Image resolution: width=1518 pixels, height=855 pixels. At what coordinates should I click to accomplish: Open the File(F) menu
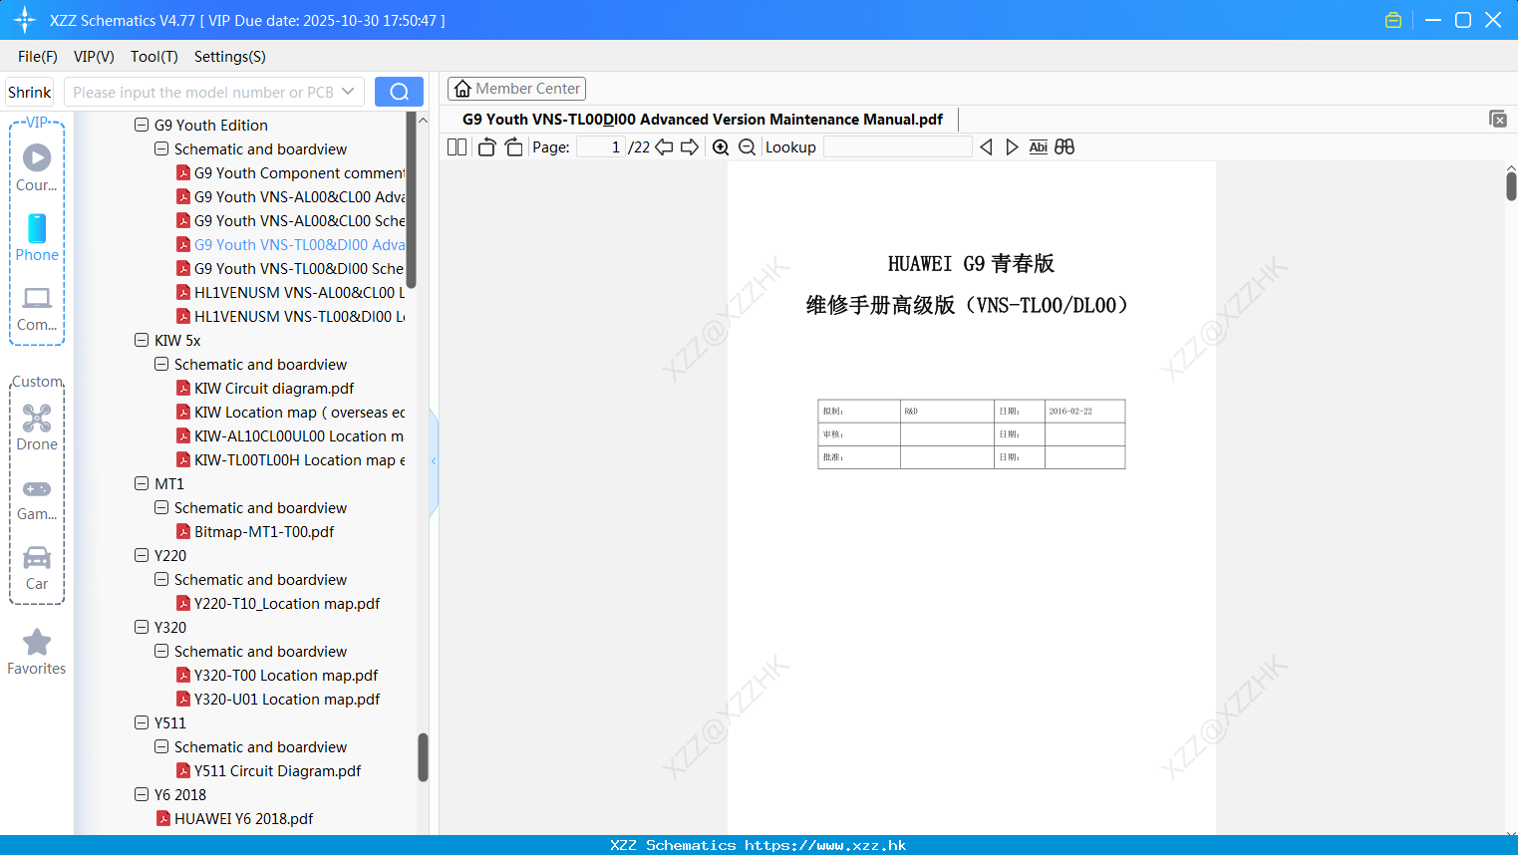[38, 57]
